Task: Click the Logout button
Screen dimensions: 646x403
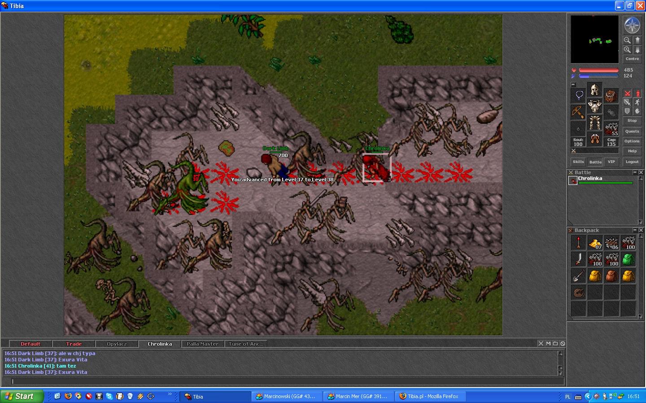Action: (x=632, y=162)
